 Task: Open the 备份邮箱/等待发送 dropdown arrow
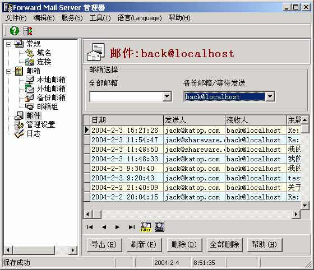[x=270, y=96]
